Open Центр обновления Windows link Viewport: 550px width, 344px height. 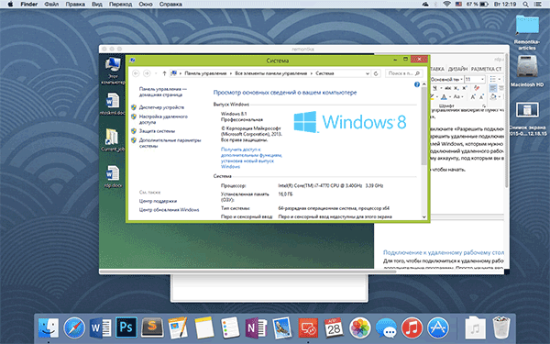tap(169, 209)
